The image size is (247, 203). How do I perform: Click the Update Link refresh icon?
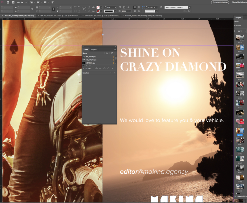(x=108, y=68)
